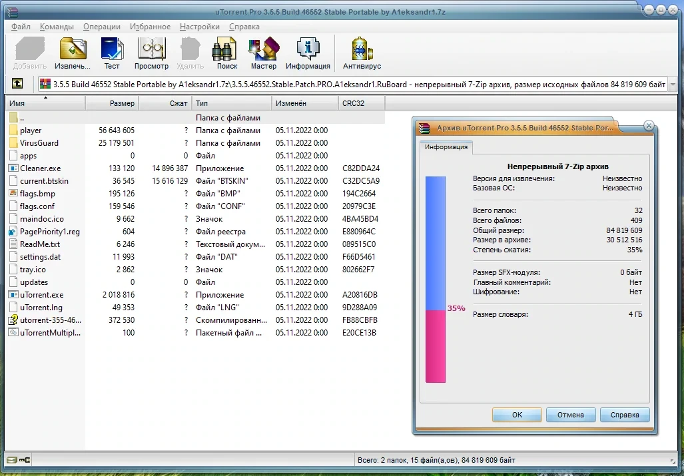Select the flags.bmp image file icon
Screen dimensions: 684x476
click(13, 194)
